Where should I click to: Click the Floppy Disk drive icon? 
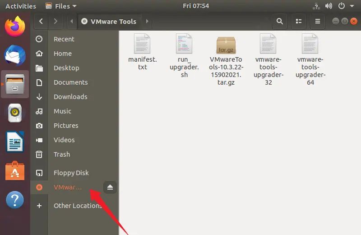(x=39, y=173)
